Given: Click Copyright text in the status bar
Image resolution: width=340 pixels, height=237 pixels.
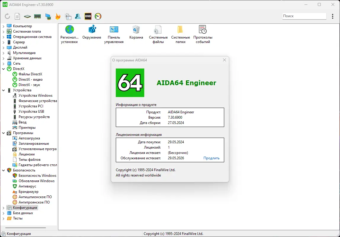Looking at the screenshot, I should pyautogui.click(x=173, y=234).
